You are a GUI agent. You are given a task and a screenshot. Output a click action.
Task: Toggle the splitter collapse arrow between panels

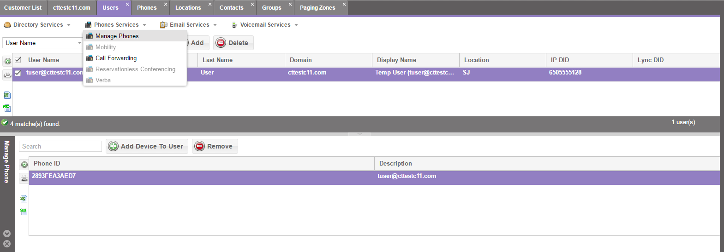359,134
